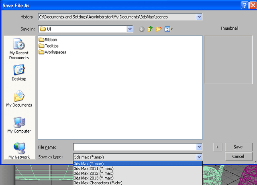The image size is (257, 185).
Task: Expand the Save in folder dropdown
Action: (130, 29)
